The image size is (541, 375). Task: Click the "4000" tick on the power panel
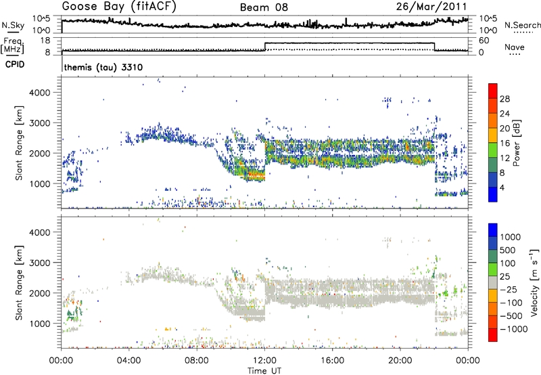point(39,93)
